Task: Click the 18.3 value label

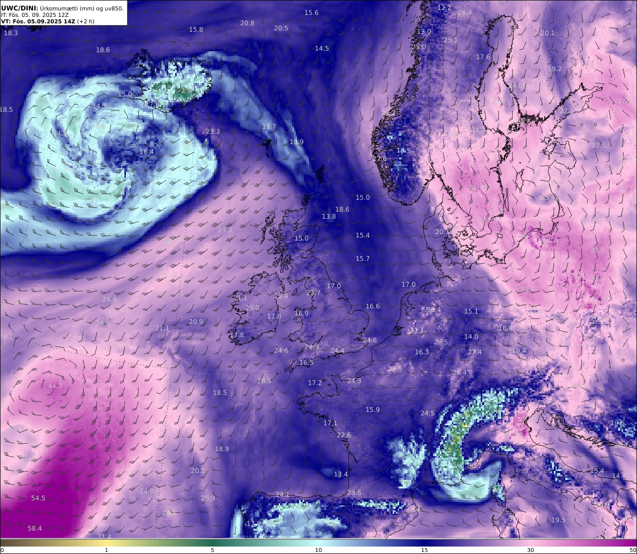Action: (11, 33)
